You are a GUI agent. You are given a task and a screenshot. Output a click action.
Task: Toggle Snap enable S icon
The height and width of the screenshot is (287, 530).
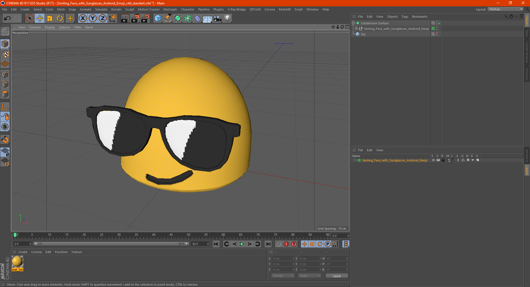click(5, 127)
